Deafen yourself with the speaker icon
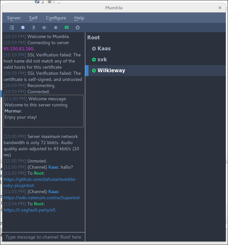 point(45,28)
